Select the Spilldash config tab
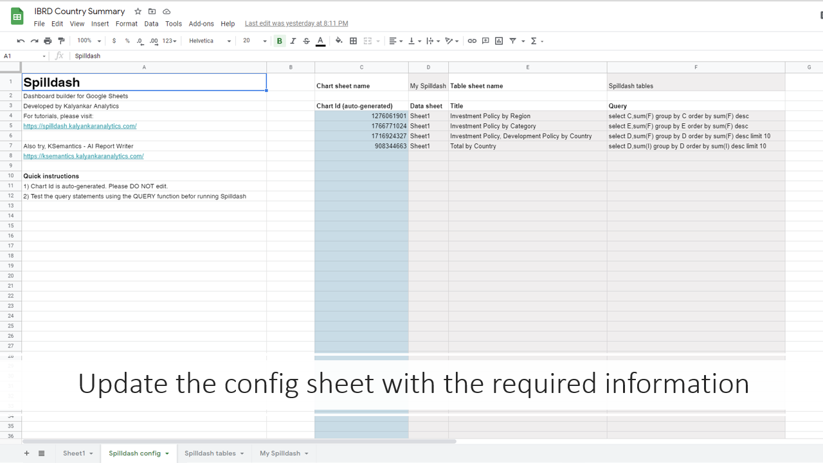Viewport: 823px width, 463px height. (x=139, y=453)
